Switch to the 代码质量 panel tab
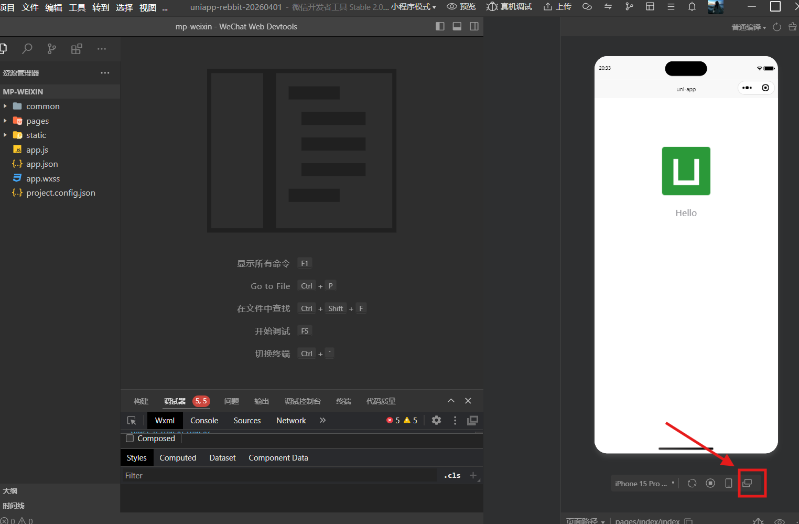Image resolution: width=799 pixels, height=524 pixels. [381, 401]
